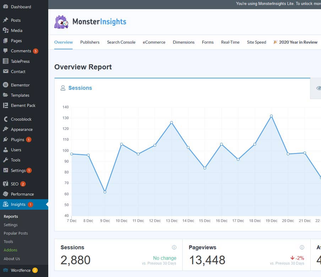Viewport: 321px width, 277px height.
Task: Click the Settings sliders icon
Action: tap(6, 170)
